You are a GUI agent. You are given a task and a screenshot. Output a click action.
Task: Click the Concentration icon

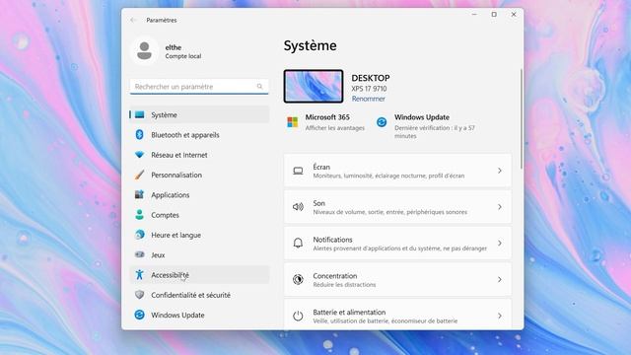[x=298, y=279]
